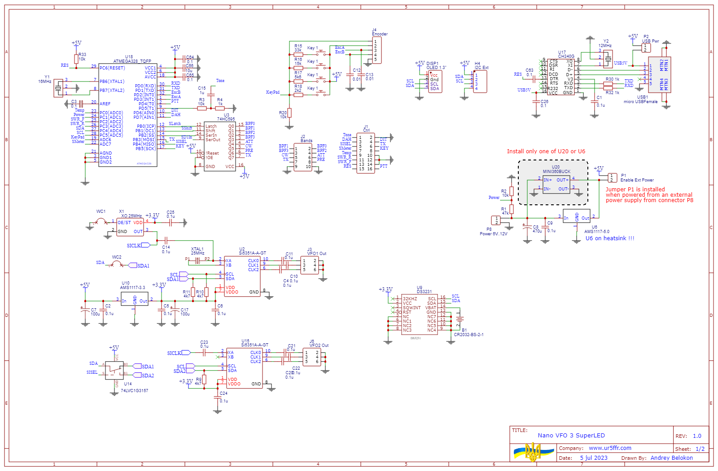Select the U20 MINI360BUCK module
This screenshot has height=471, width=718.
(x=556, y=184)
